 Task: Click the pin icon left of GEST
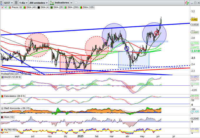tap(1, 3)
